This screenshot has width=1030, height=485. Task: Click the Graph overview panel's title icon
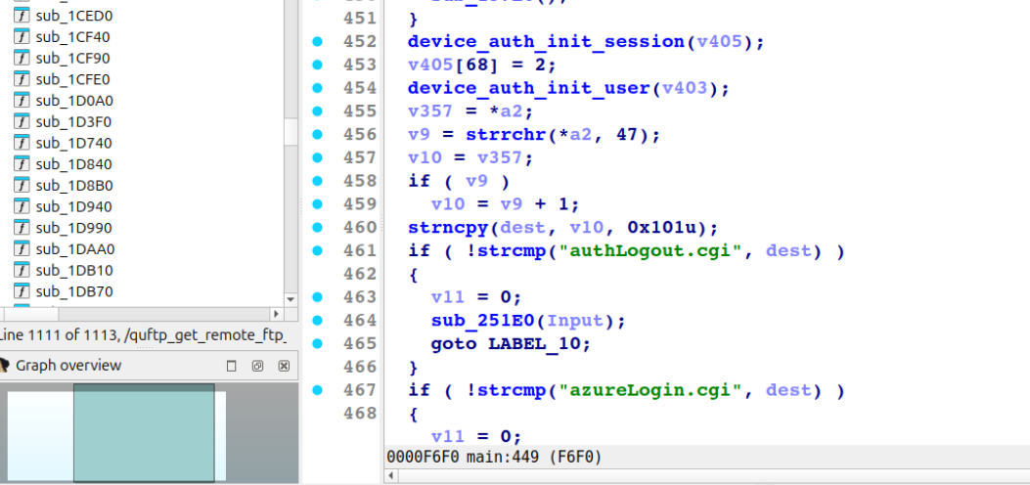(x=6, y=366)
